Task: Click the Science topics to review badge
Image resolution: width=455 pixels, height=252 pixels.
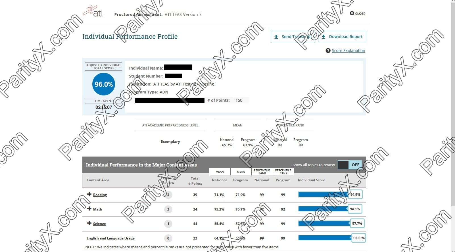Action: [168, 224]
